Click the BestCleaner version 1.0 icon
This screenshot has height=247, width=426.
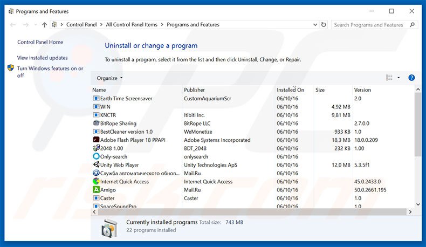pos(96,132)
